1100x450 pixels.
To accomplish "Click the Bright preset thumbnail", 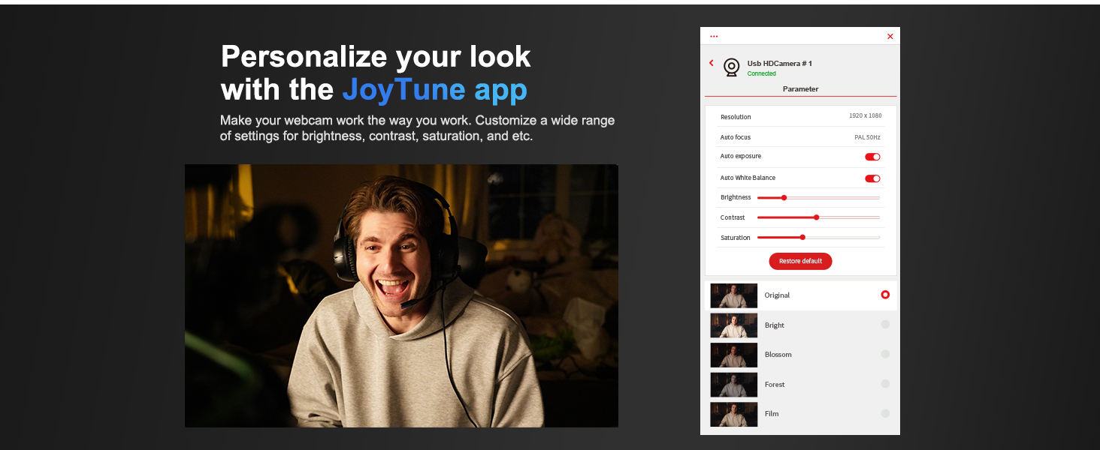I will coord(733,325).
